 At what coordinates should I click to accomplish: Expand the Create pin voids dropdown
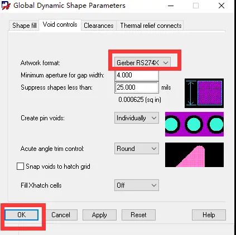(137, 118)
